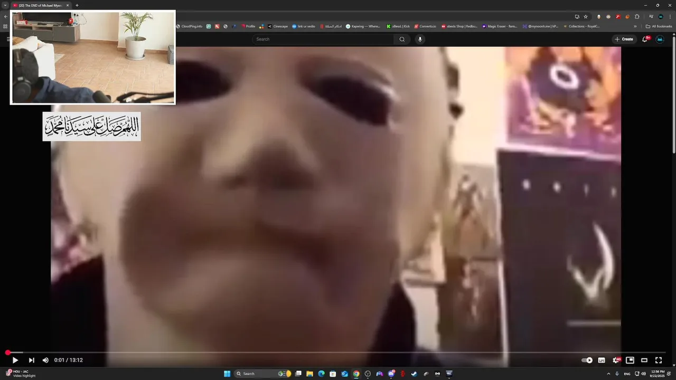676x380 pixels.
Task: Open the clock and calendar flyout
Action: coord(658,374)
